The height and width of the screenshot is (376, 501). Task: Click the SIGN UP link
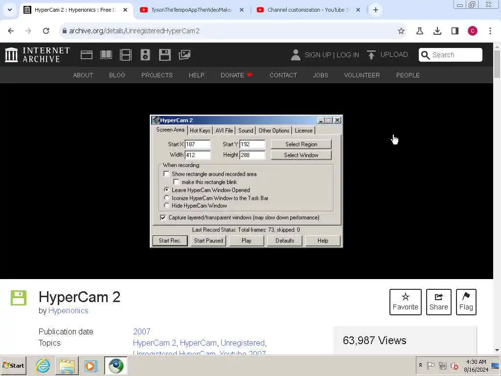[x=318, y=55]
